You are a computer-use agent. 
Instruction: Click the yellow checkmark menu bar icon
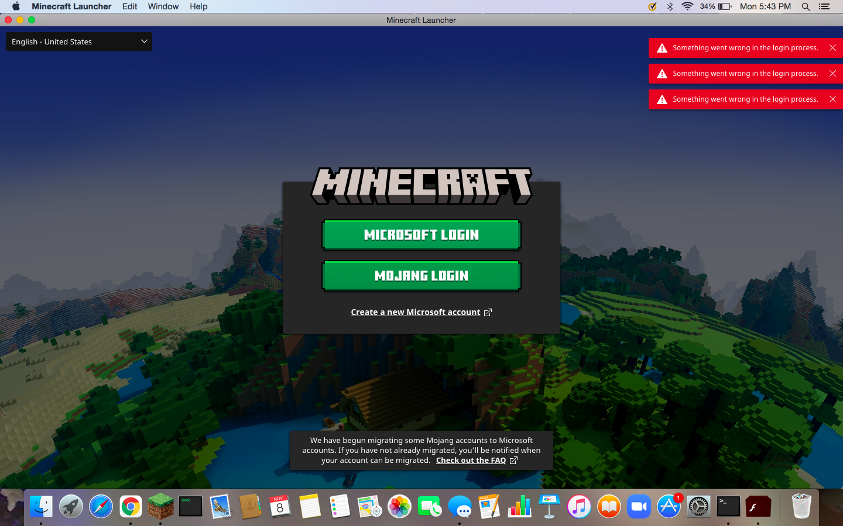pos(652,6)
